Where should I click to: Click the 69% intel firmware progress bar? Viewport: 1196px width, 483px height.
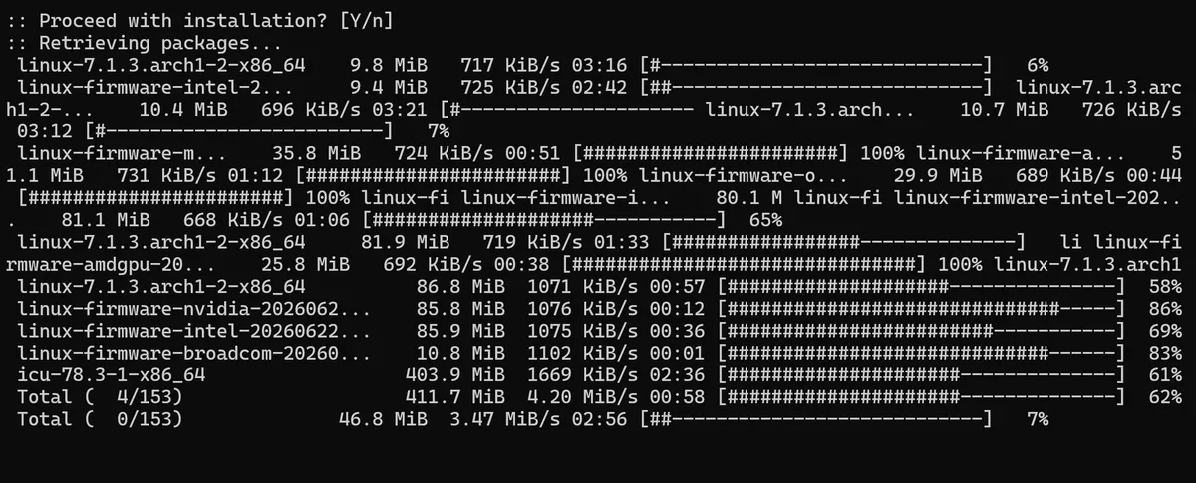pyautogui.click(x=922, y=331)
